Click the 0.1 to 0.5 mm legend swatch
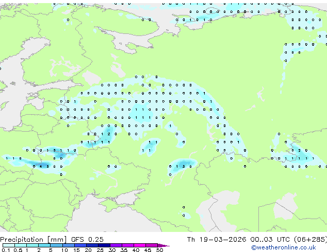The image size is (327, 252). (x=9, y=245)
